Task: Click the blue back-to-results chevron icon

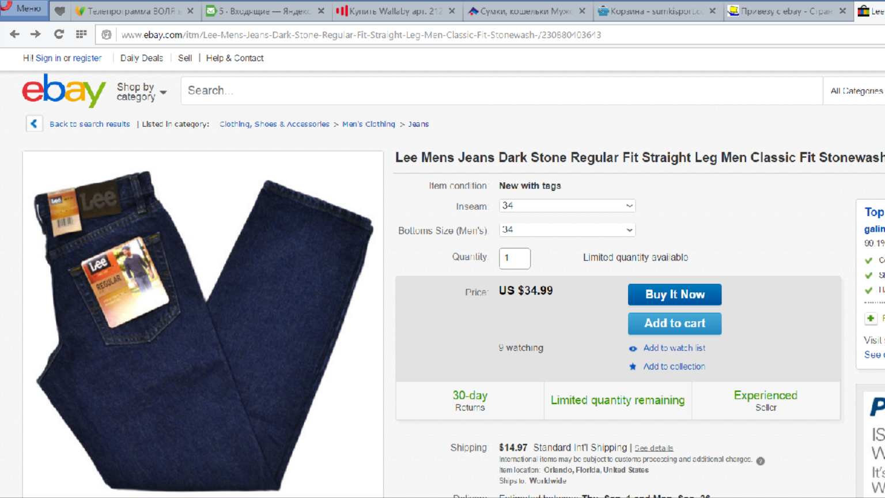Action: coord(34,124)
